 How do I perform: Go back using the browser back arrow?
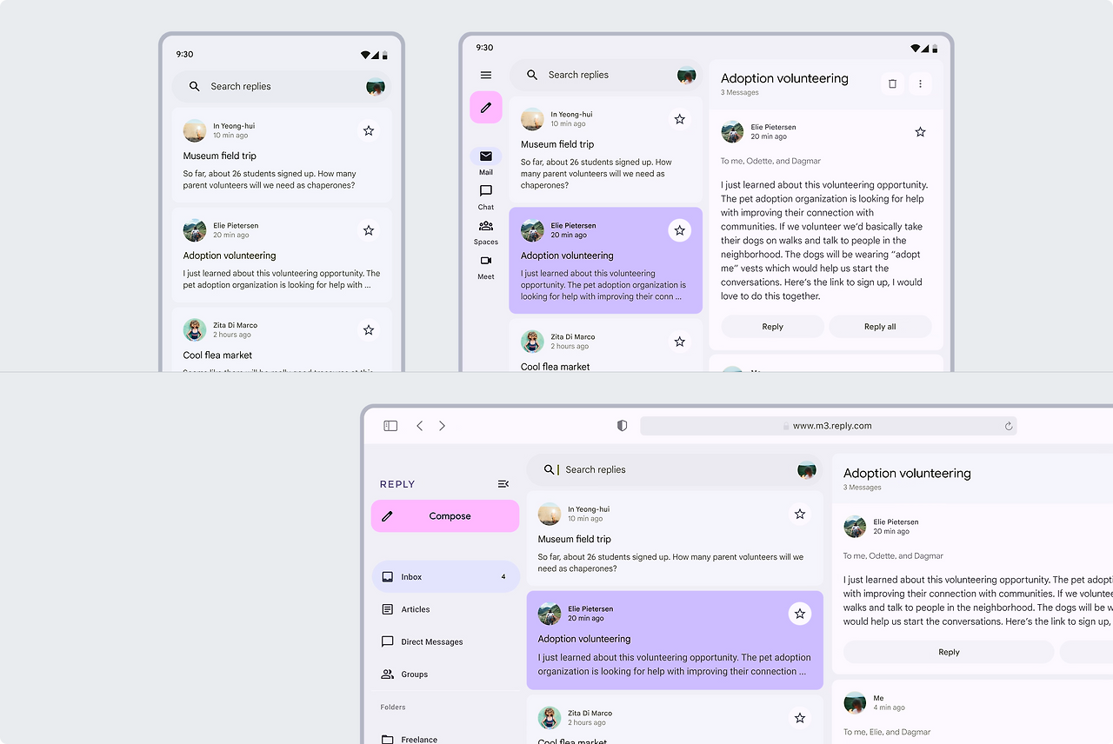coord(420,426)
